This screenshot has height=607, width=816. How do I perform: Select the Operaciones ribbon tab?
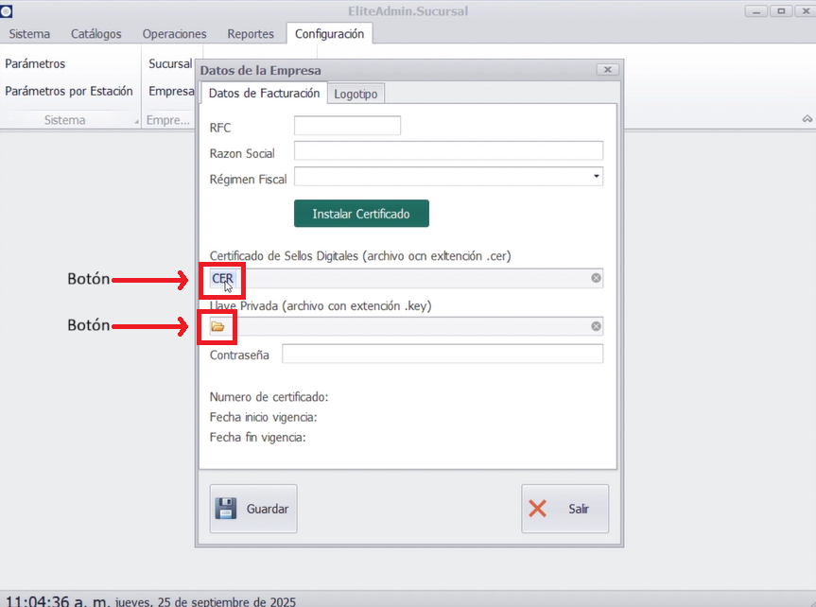(174, 34)
